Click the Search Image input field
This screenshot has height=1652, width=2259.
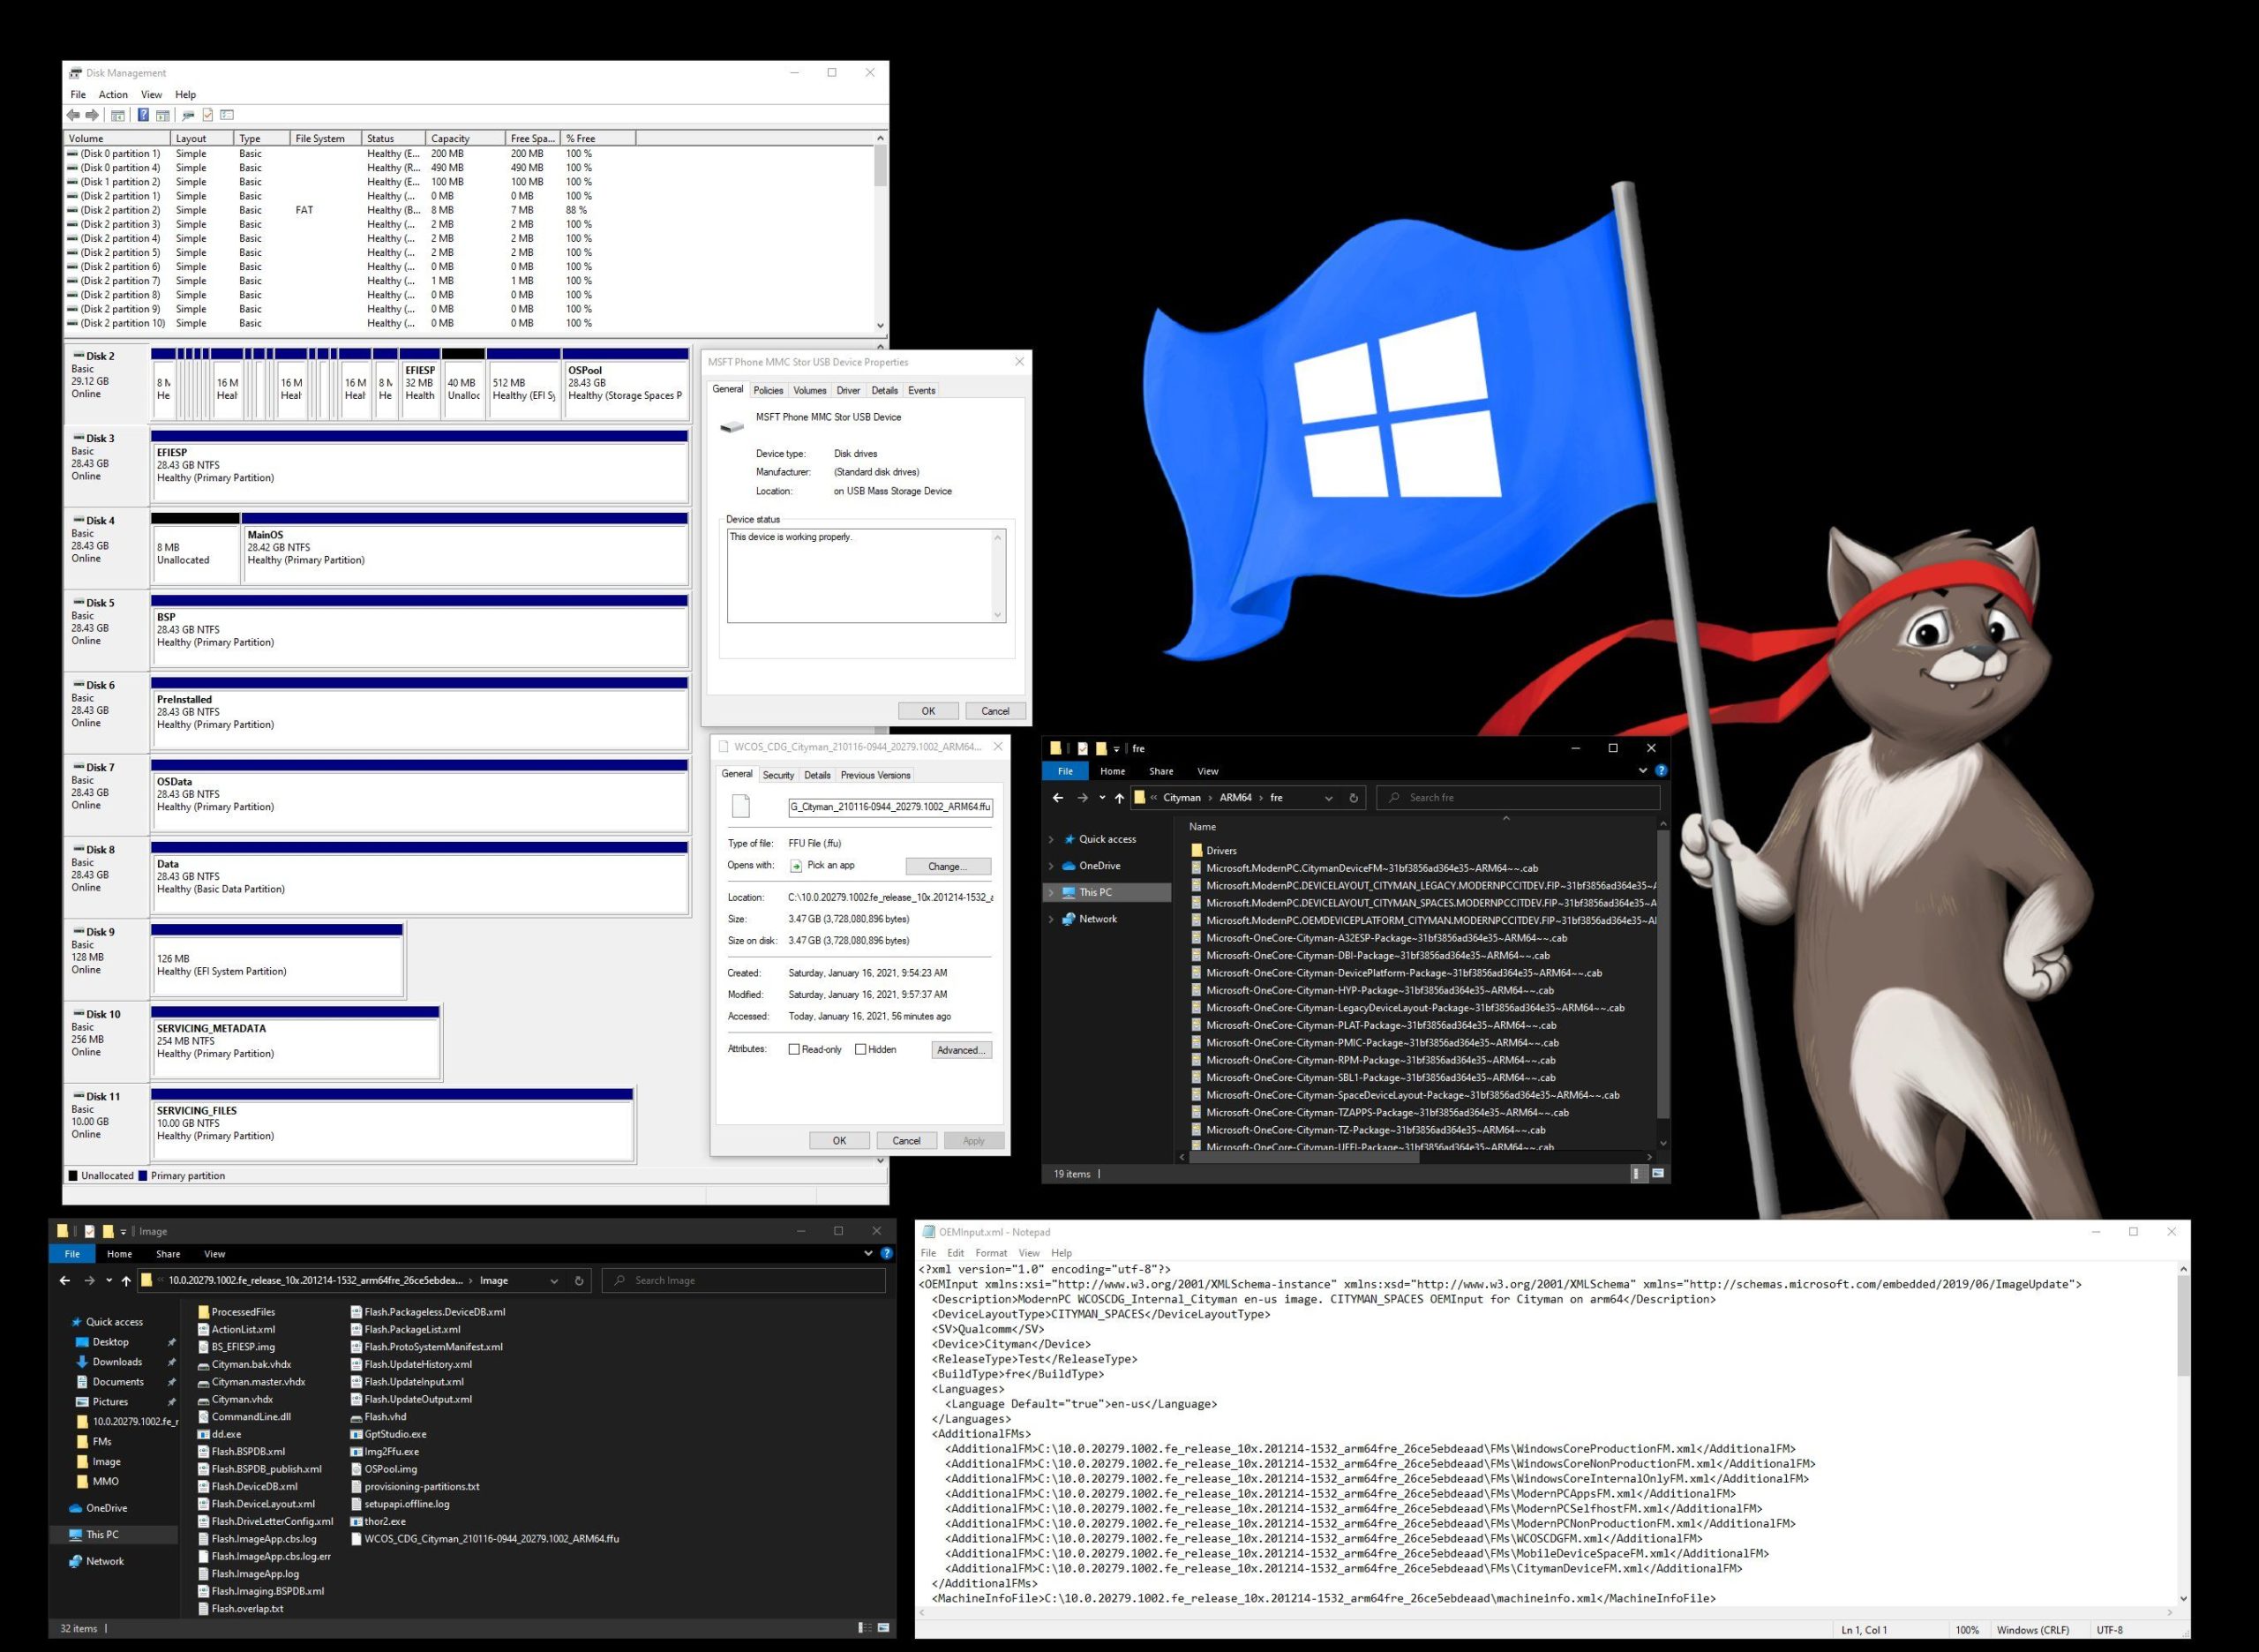point(744,1280)
